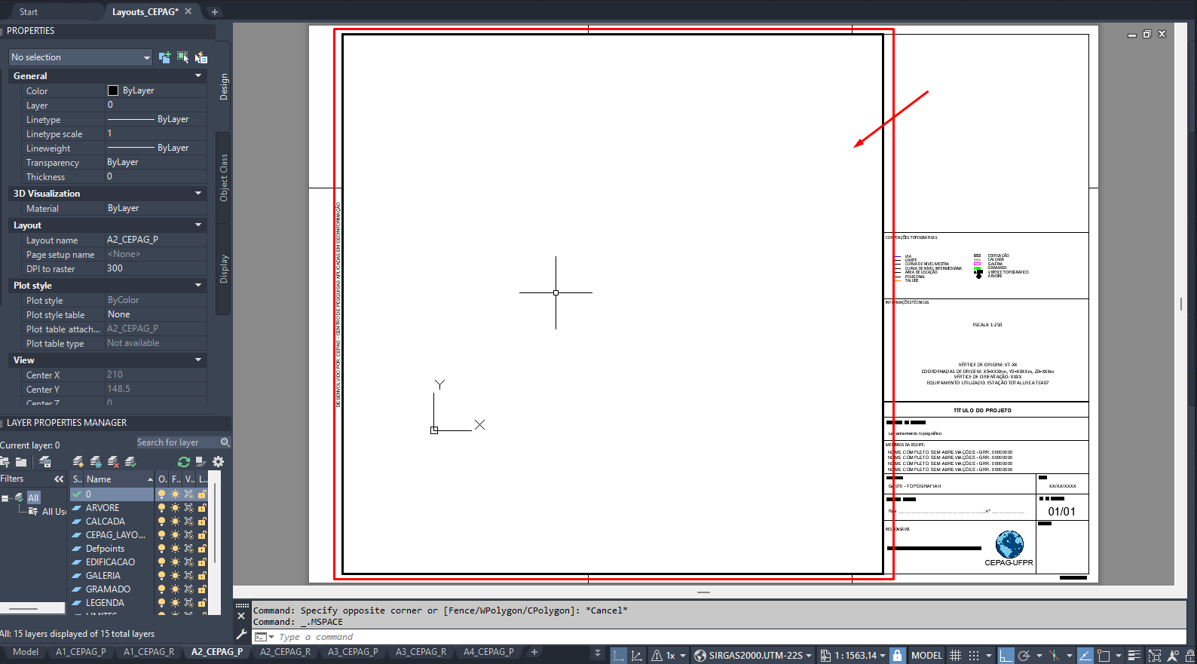This screenshot has width=1197, height=664.
Task: Open the viewport scale 1:1563.14 dropdown
Action: click(853, 655)
